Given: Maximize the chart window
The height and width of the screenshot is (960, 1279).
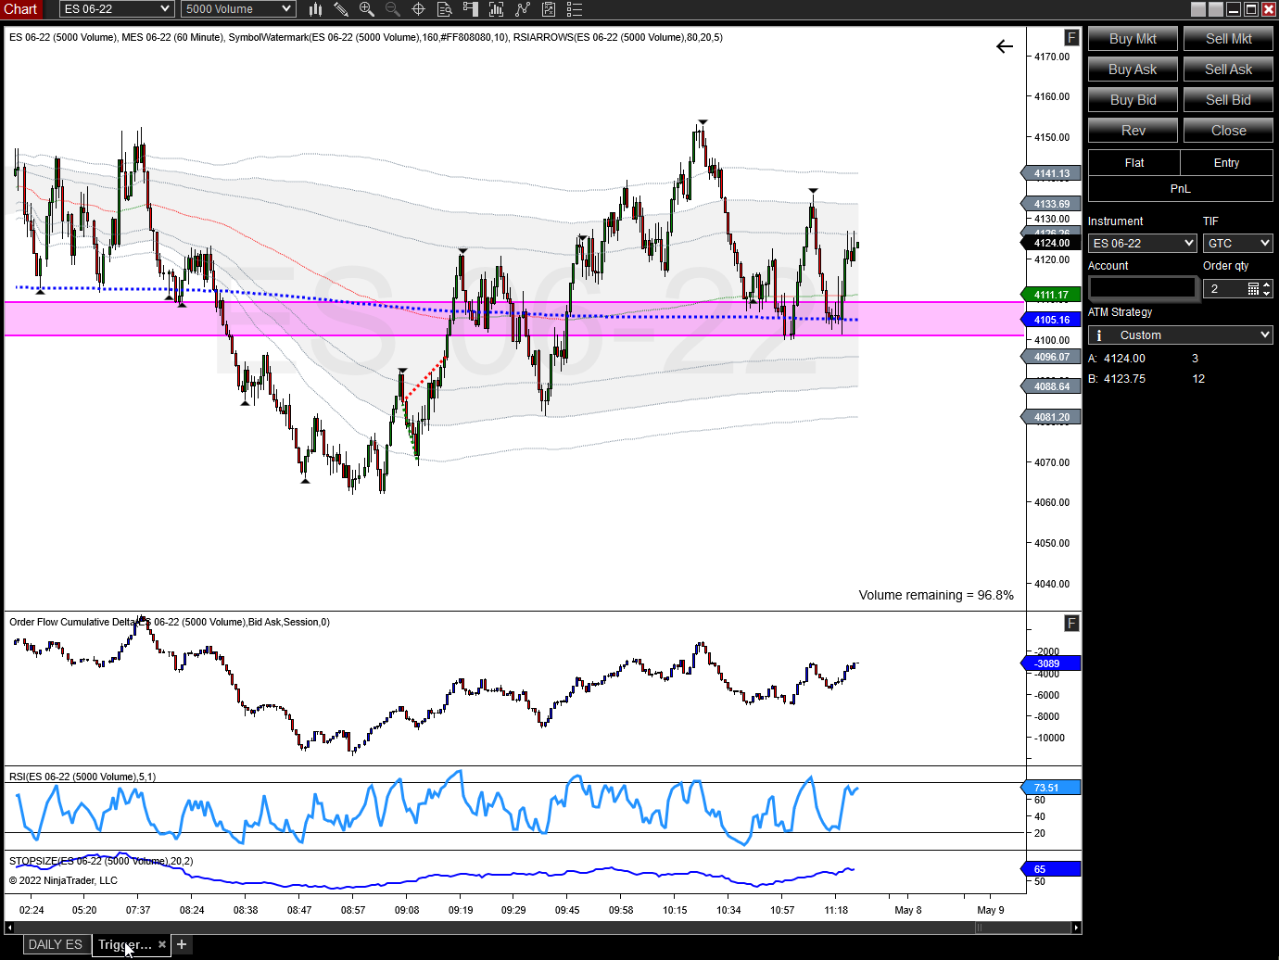Looking at the screenshot, I should 1251,9.
